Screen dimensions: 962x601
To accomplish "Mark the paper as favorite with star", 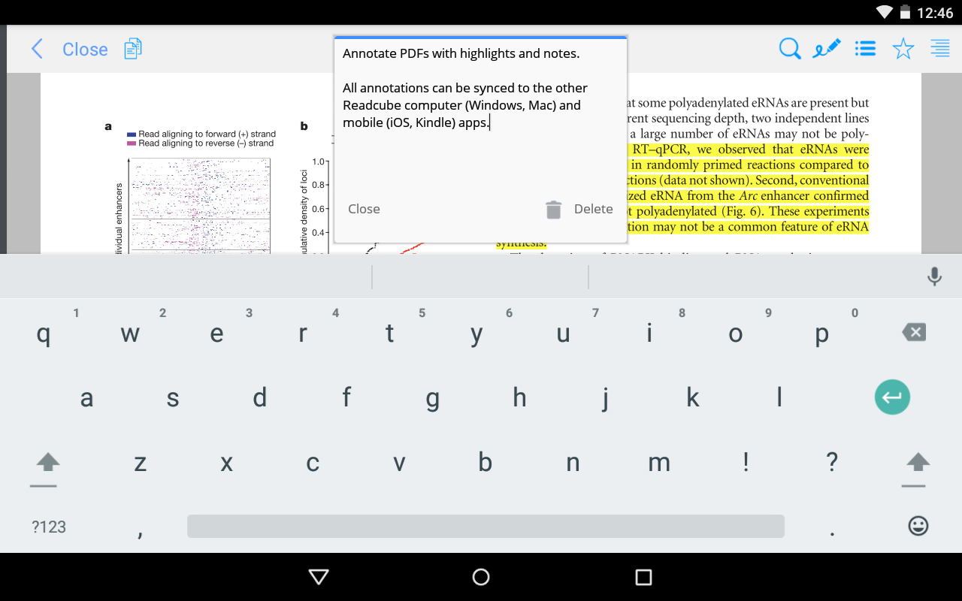I will tap(903, 50).
